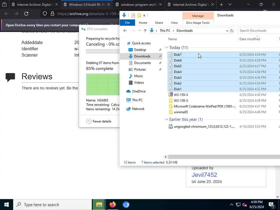Open uploader Jevil7452 profile link
Viewport: 280px width, 210px height.
click(x=204, y=175)
